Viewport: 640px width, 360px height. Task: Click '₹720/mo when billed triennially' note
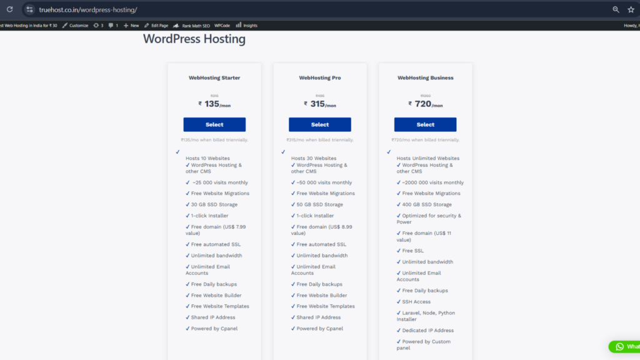point(425,140)
